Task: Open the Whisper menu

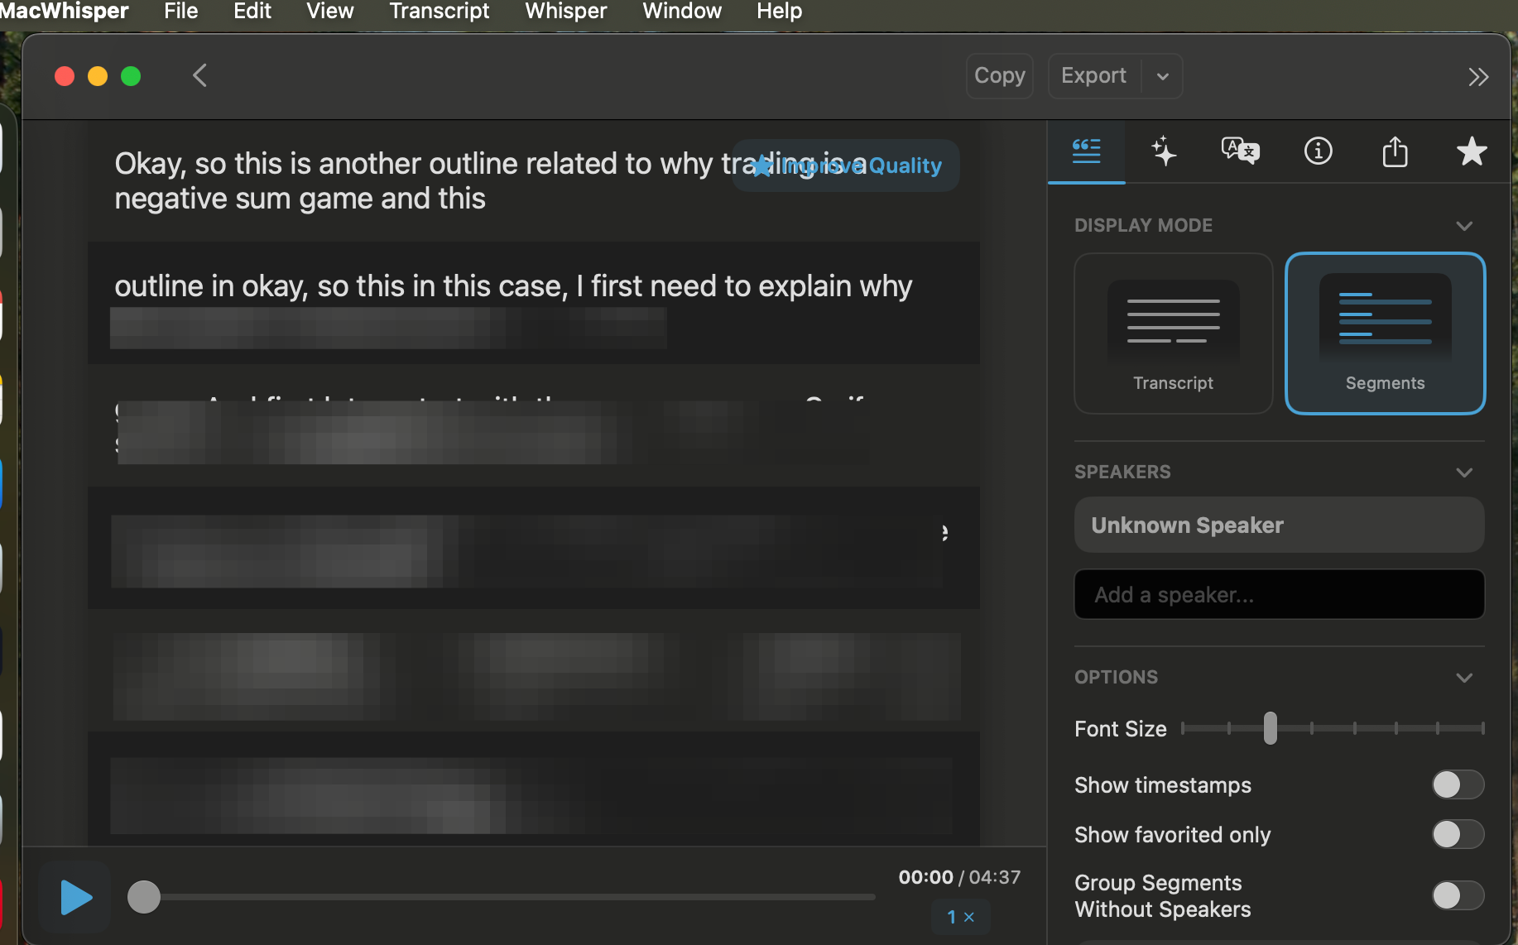Action: pyautogui.click(x=564, y=12)
